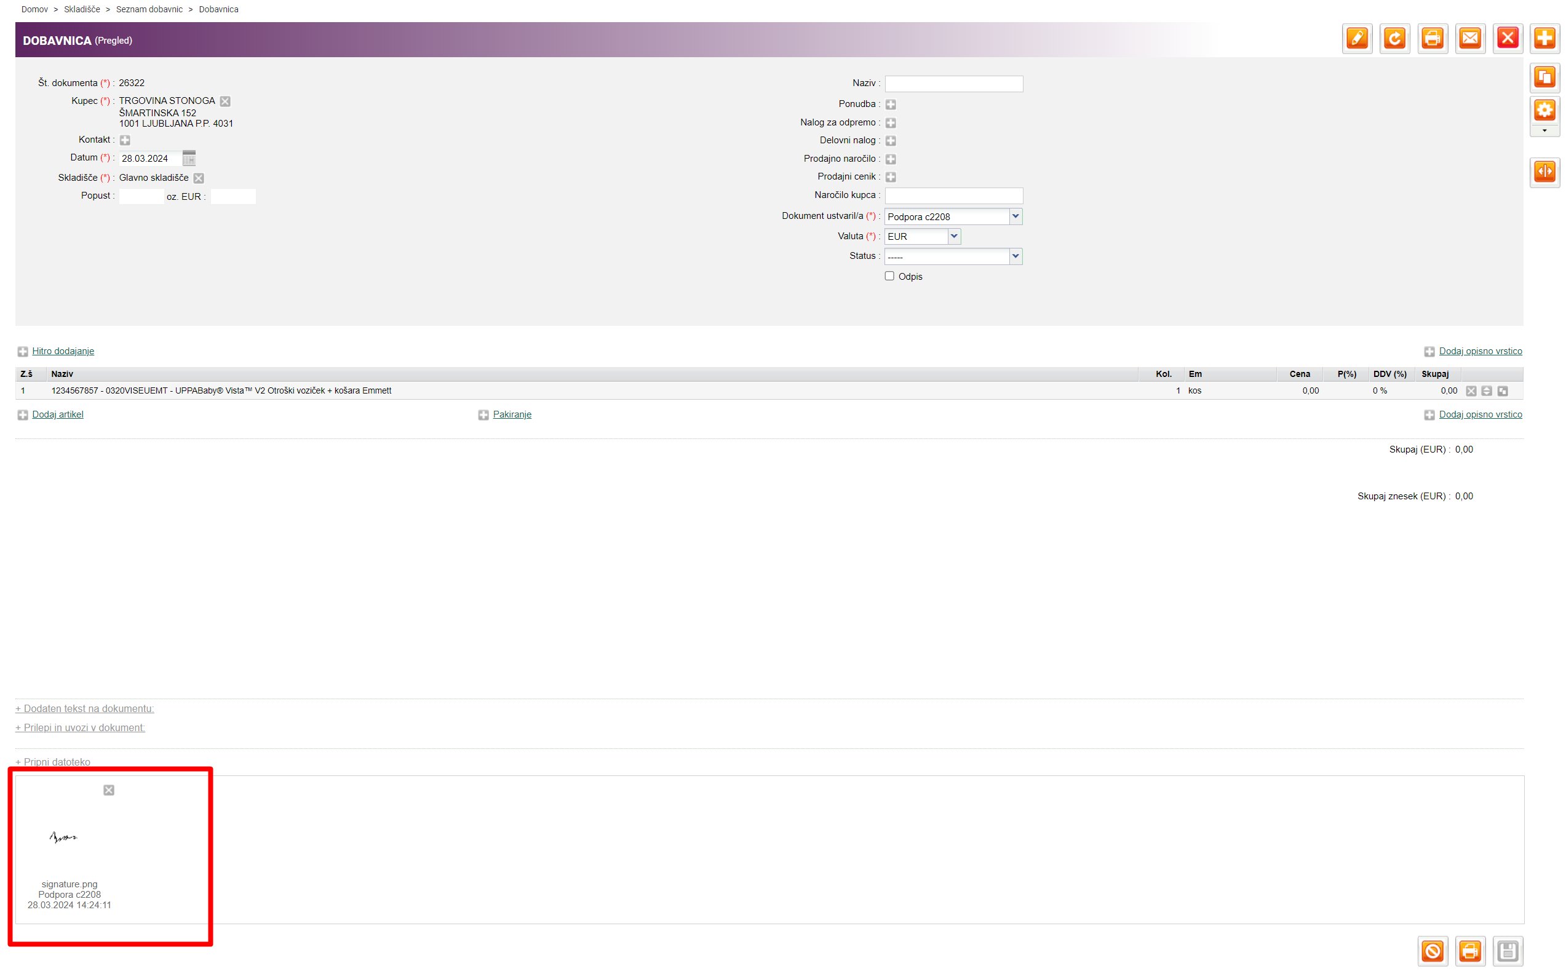This screenshot has width=1566, height=974.
Task: Click the split view arrows icon
Action: [x=1544, y=172]
